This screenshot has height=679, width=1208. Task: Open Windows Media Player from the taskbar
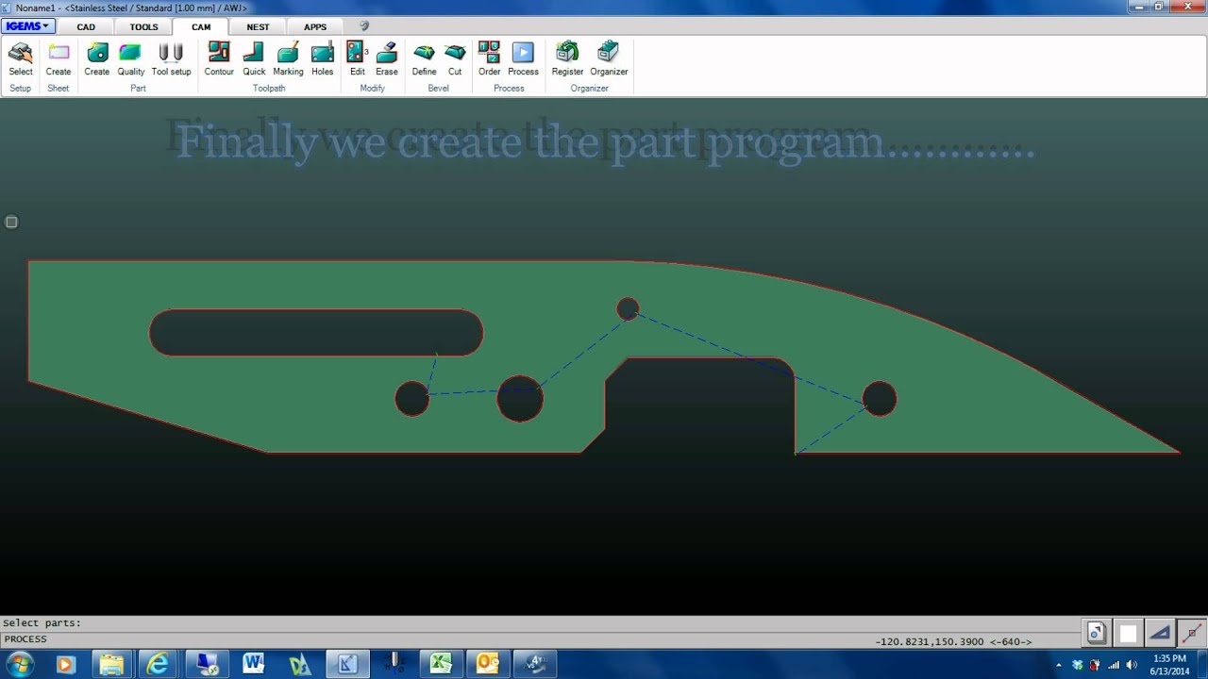coord(64,665)
